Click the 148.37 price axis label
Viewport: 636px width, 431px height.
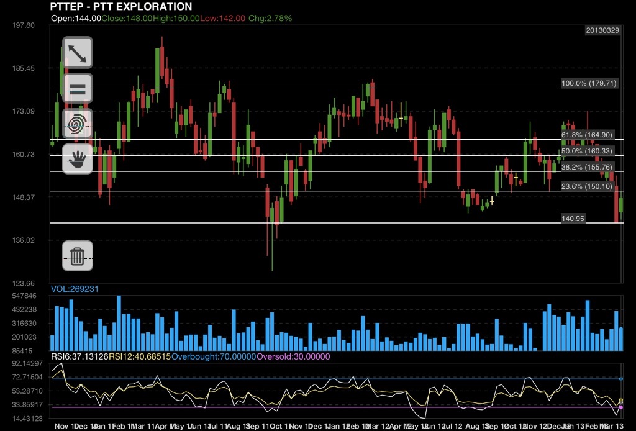click(x=23, y=197)
